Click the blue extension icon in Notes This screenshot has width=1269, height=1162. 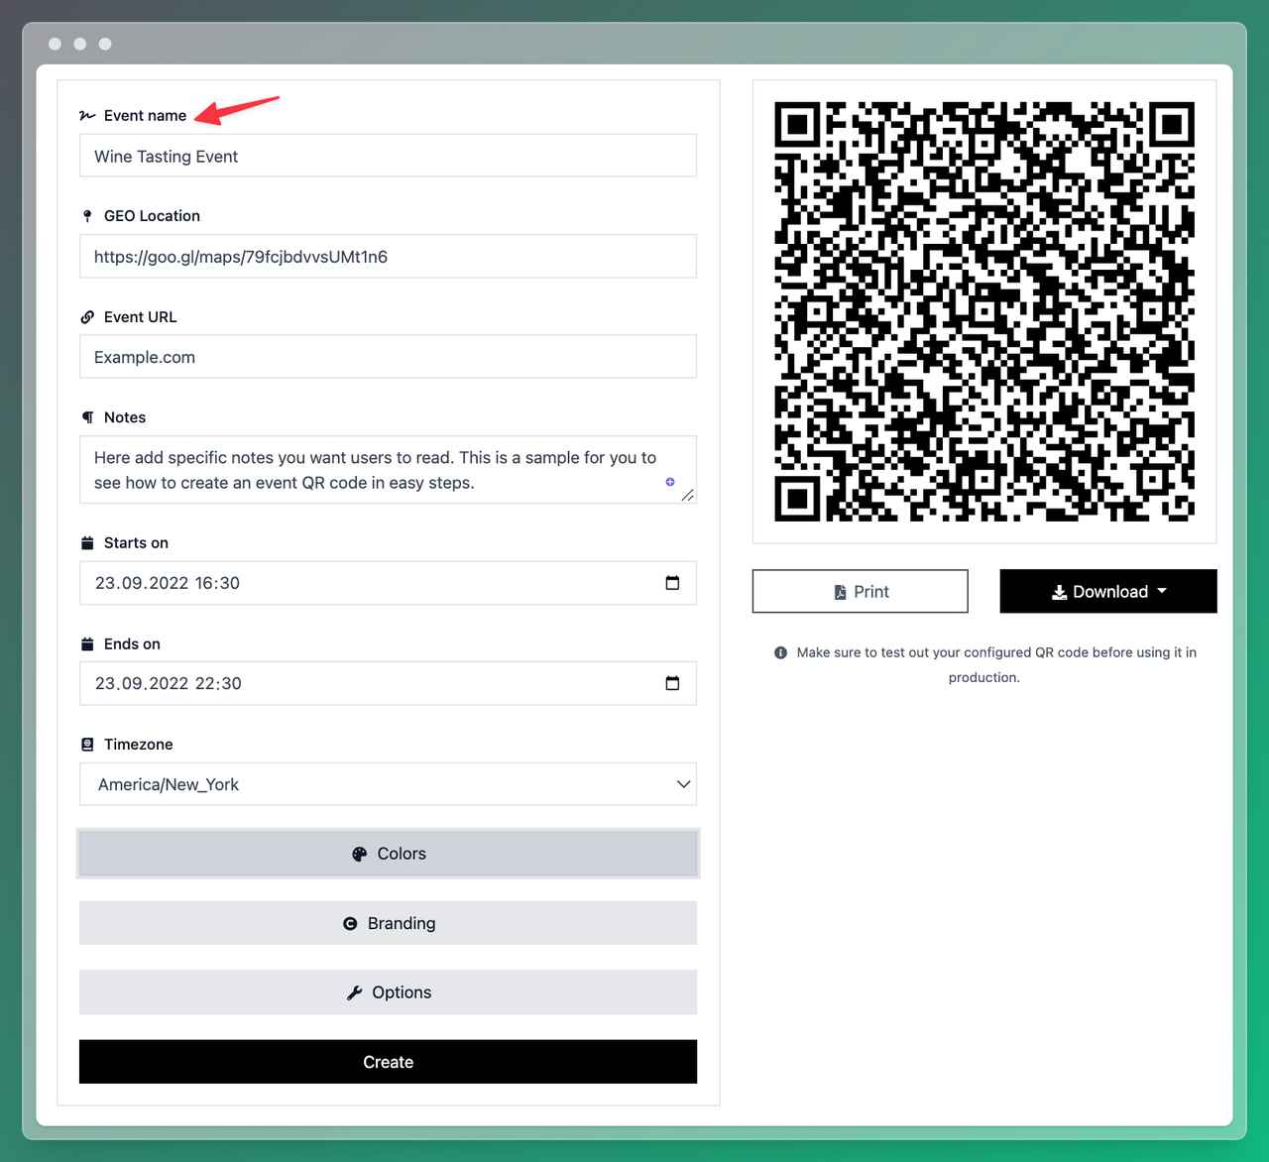[670, 482]
